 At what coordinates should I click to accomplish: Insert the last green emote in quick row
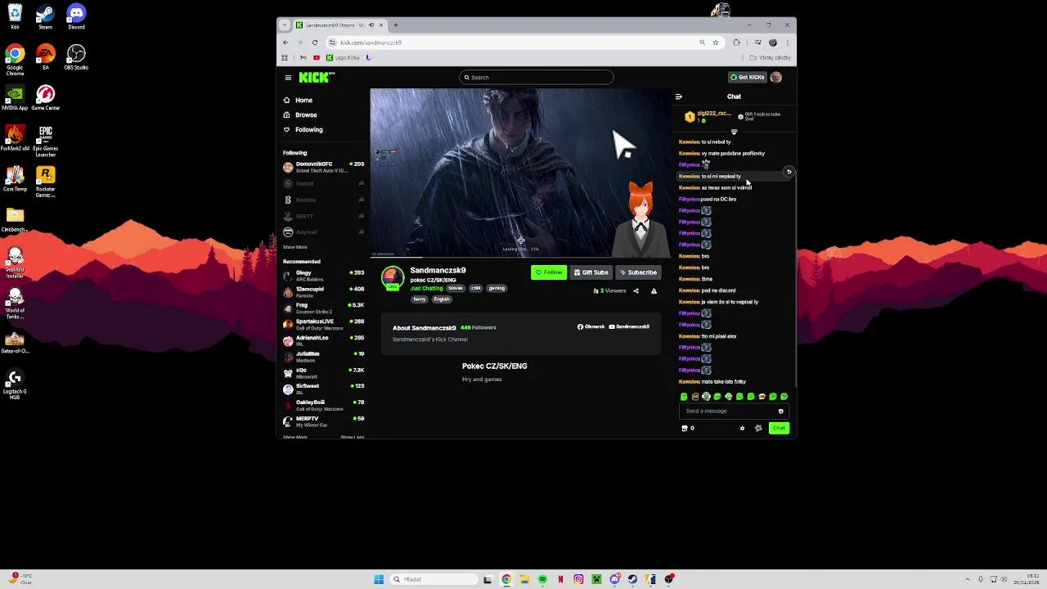(x=784, y=397)
